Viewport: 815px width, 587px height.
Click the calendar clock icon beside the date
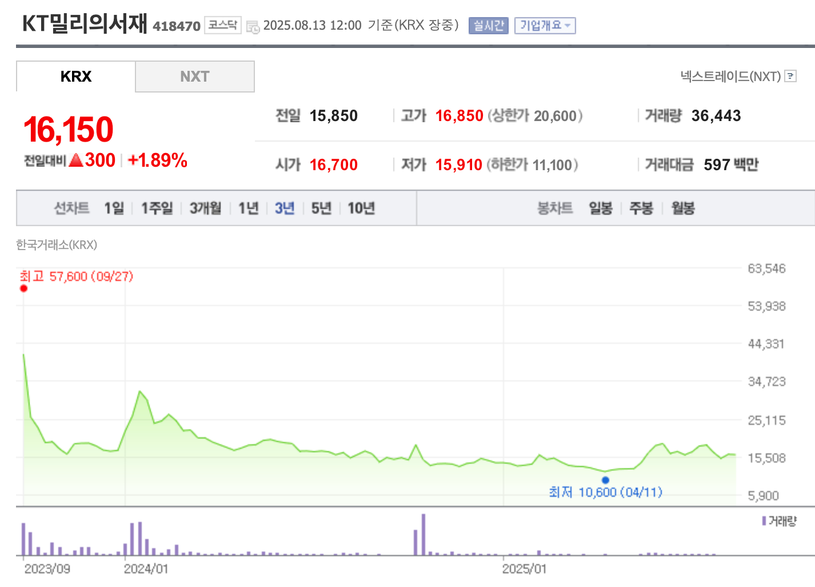(x=253, y=26)
